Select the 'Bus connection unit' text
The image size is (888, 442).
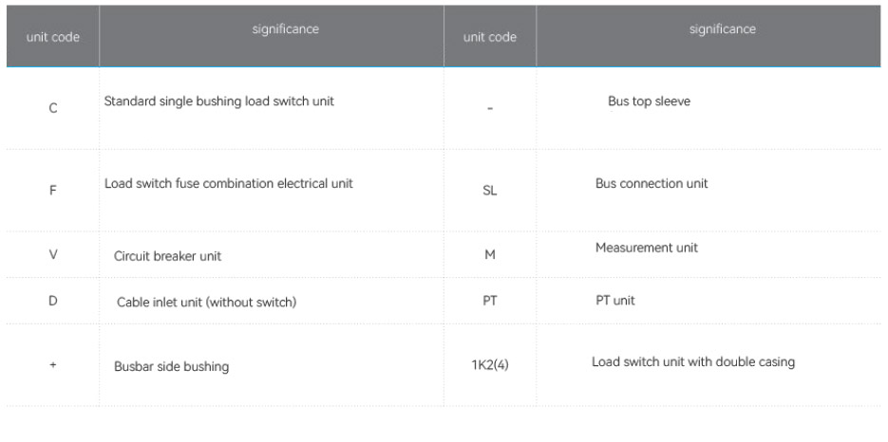click(x=652, y=183)
